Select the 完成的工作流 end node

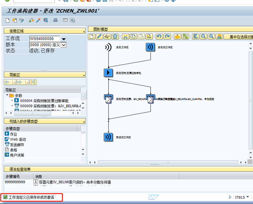(x=108, y=137)
